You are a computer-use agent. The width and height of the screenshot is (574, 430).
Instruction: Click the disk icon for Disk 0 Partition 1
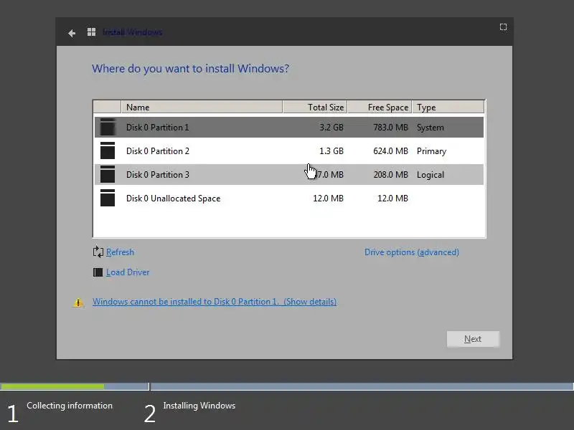[108, 128]
